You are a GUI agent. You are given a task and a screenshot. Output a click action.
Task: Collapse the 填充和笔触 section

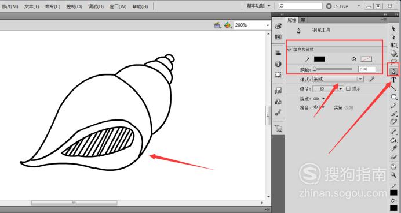point(289,50)
